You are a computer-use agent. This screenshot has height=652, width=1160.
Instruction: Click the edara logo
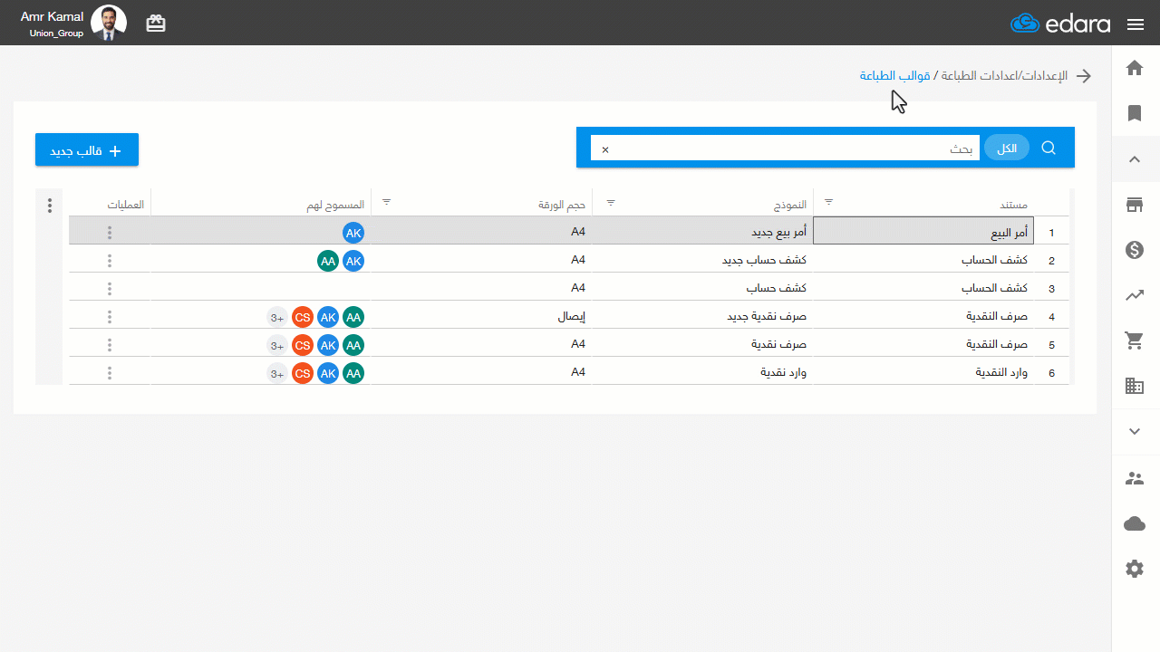click(1060, 24)
